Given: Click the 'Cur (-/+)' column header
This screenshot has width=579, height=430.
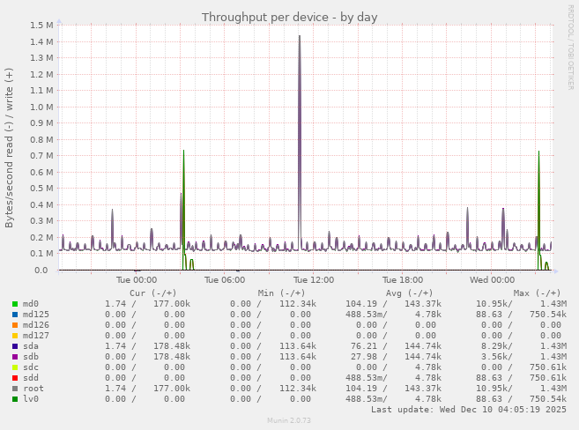Looking at the screenshot, I should pos(152,293).
